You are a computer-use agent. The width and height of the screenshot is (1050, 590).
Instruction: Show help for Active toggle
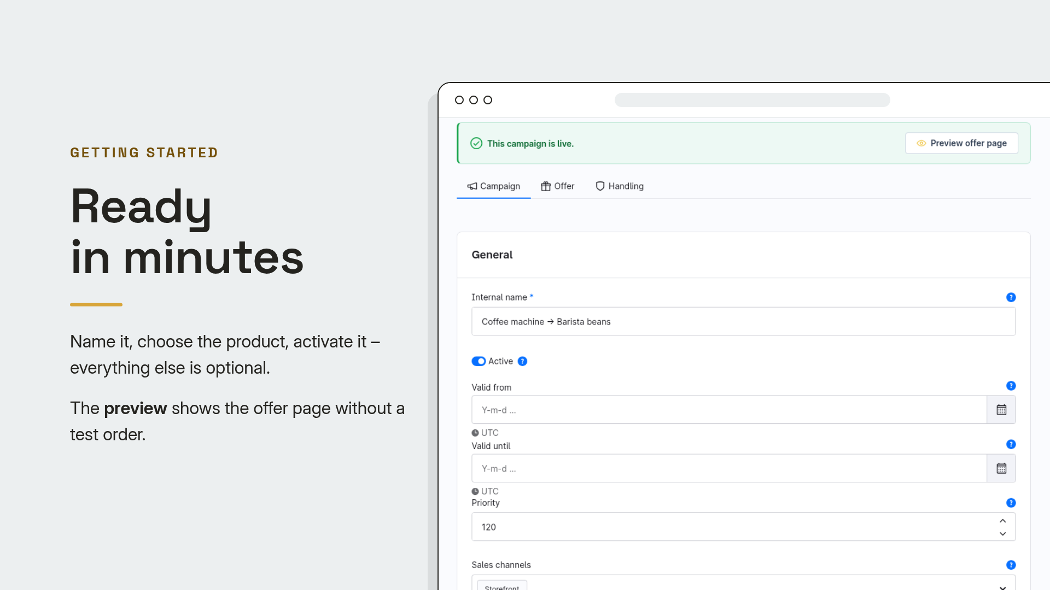tap(522, 361)
